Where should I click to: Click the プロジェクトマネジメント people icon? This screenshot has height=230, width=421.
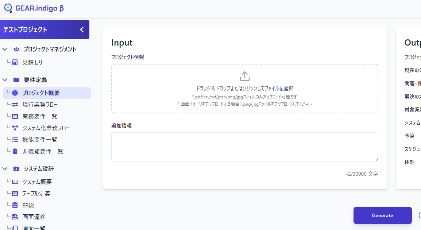click(16, 49)
